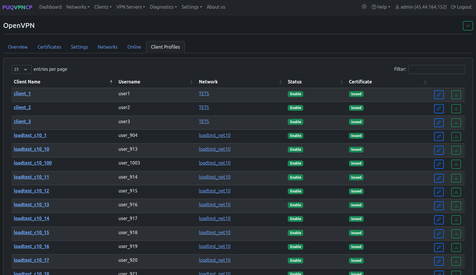Viewport: 476px width, 275px height.
Task: Edit the loadtest_c10_14 profile
Action: click(439, 219)
